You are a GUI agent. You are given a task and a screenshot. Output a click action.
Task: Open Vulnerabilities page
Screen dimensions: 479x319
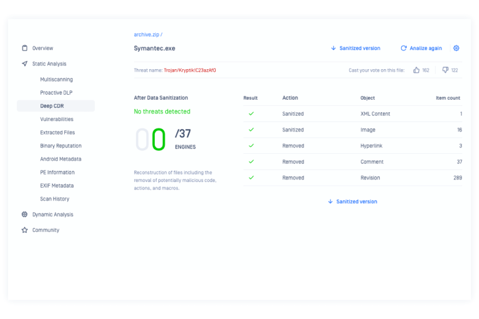(x=57, y=119)
